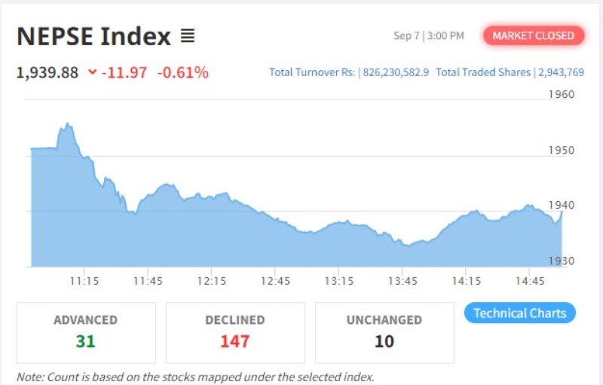Open Technical Charts
Viewport: 603px width, 385px height.
click(519, 313)
